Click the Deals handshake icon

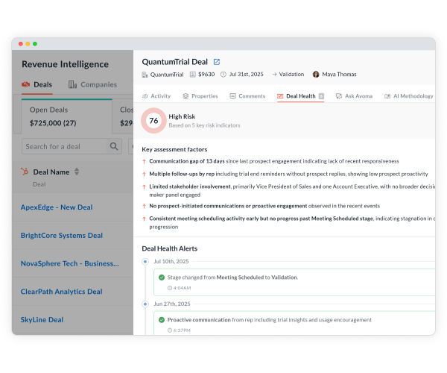25,84
